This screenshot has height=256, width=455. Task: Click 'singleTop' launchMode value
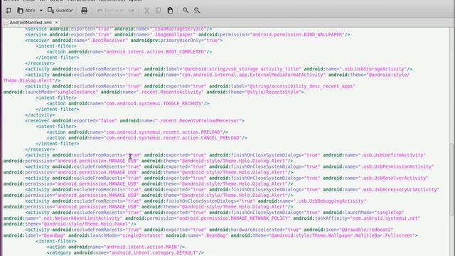pos(389,213)
